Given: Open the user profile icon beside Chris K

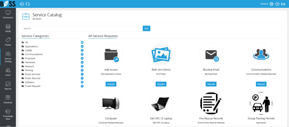Looking at the screenshot, I should [271, 4].
